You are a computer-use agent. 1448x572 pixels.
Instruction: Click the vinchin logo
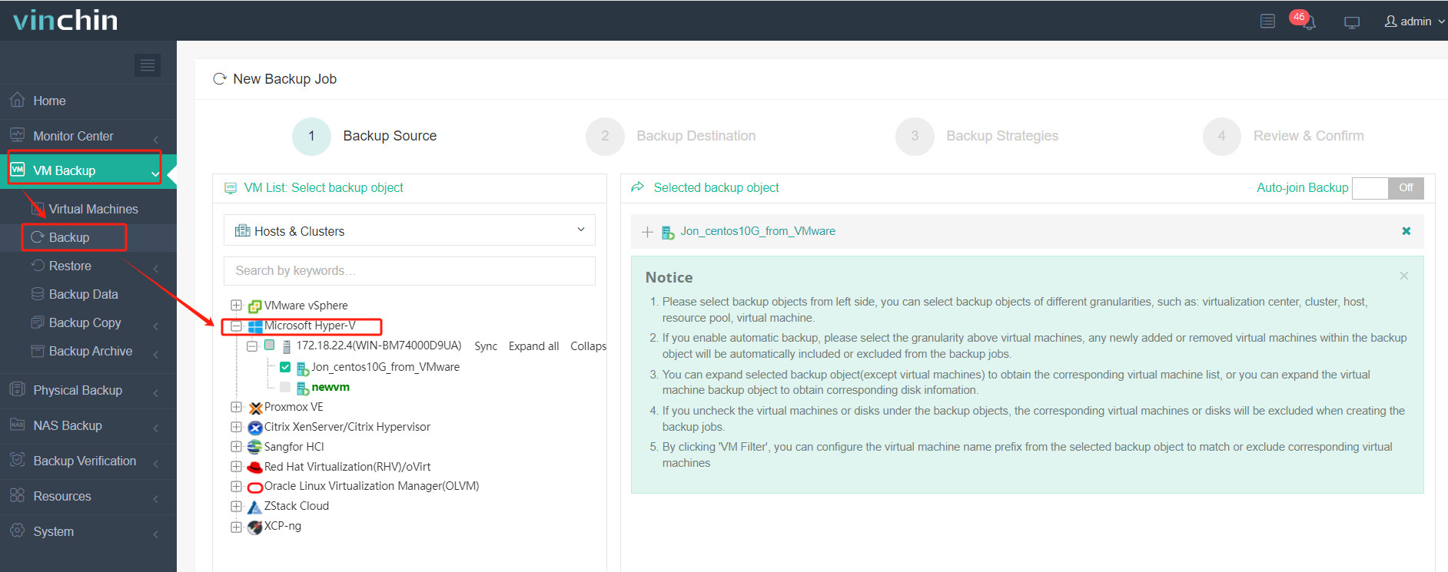65,20
